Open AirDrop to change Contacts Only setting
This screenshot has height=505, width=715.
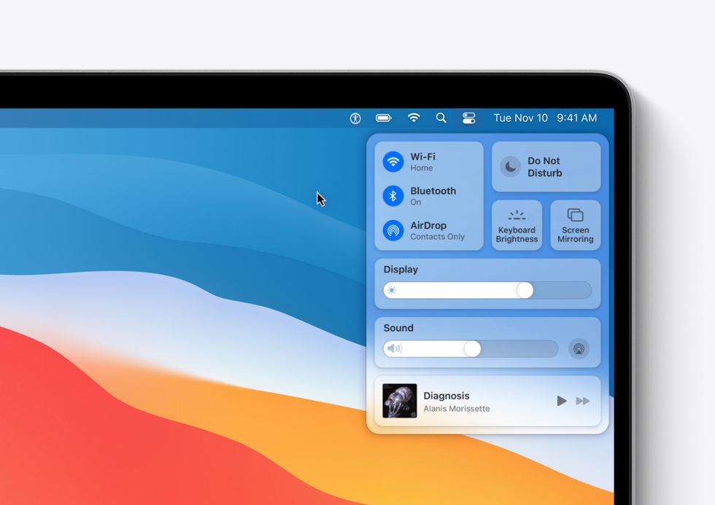[x=393, y=230]
